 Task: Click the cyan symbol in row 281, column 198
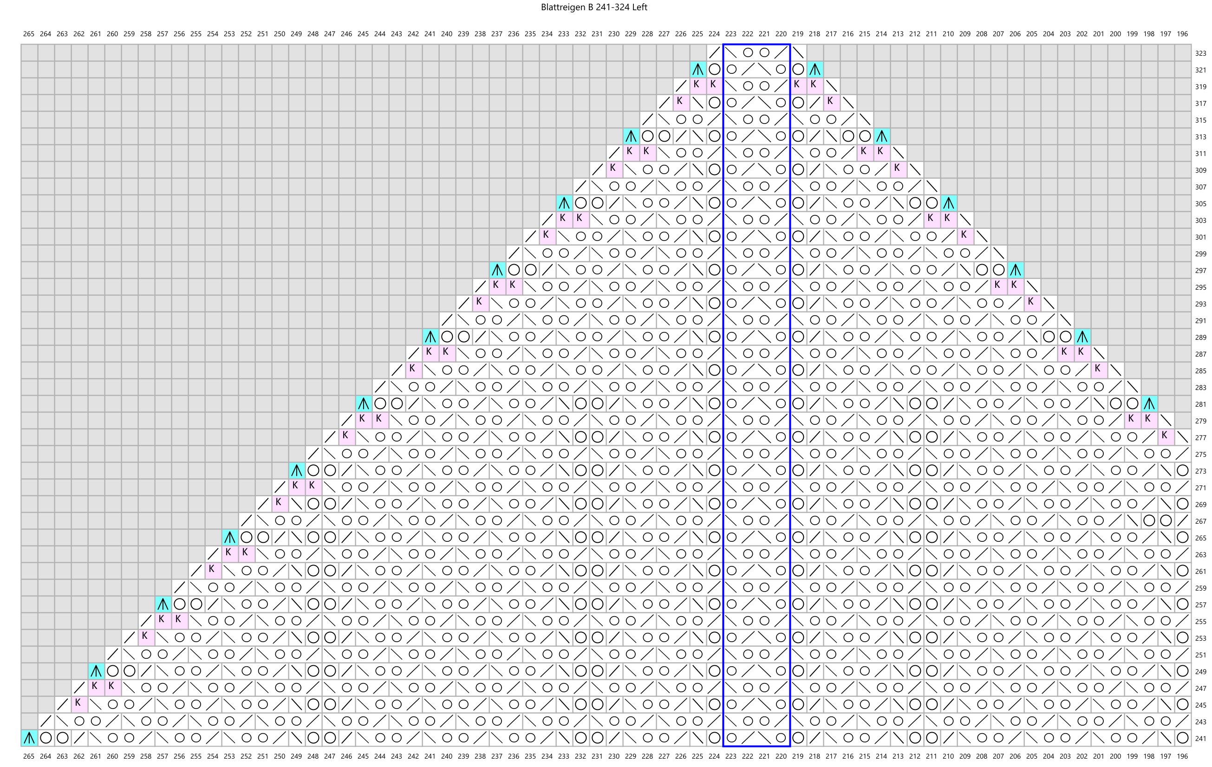pos(1149,403)
